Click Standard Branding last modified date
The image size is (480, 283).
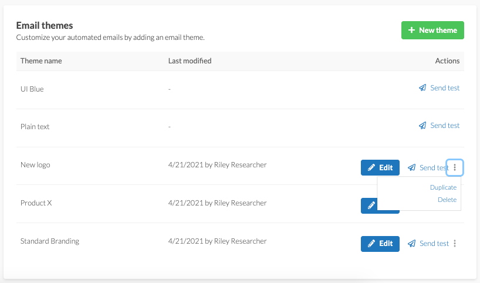(x=217, y=241)
